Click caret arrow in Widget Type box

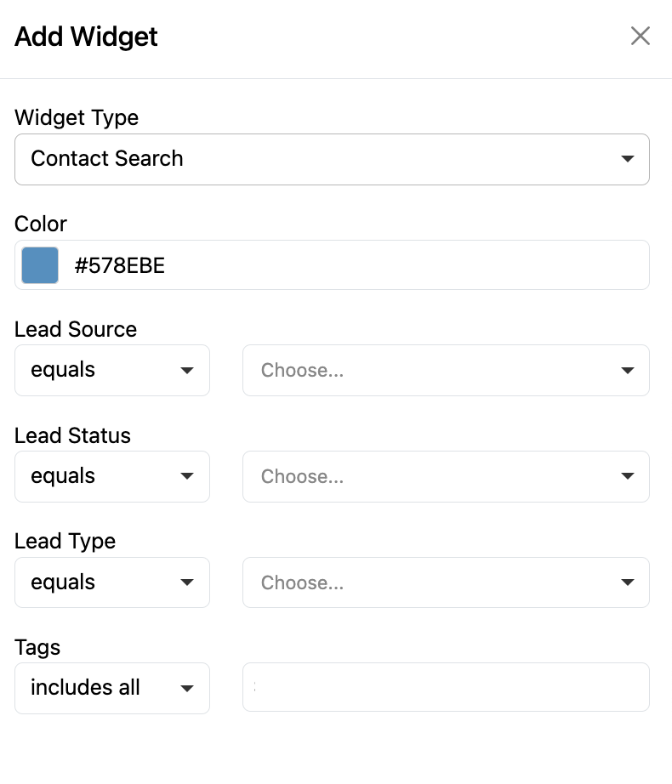click(x=628, y=159)
